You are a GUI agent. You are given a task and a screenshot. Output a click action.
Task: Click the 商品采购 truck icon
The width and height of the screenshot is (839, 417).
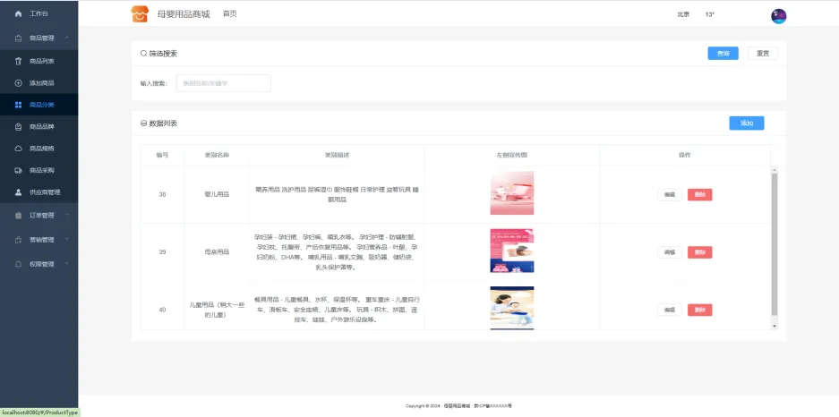coord(18,170)
